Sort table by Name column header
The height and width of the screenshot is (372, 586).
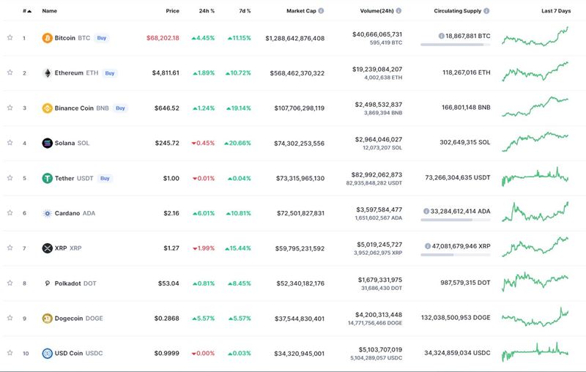(x=49, y=11)
